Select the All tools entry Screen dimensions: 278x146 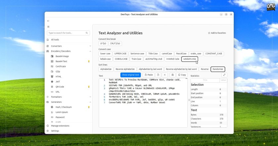[69, 39]
